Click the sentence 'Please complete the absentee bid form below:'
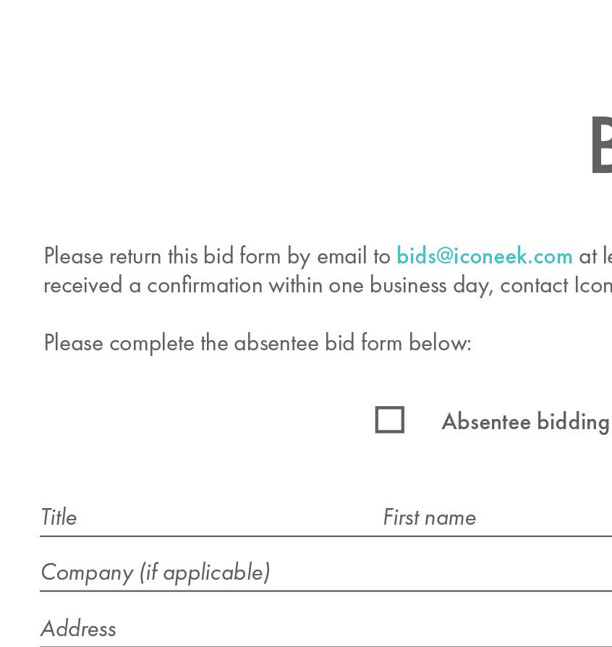This screenshot has height=647, width=612. point(258,343)
